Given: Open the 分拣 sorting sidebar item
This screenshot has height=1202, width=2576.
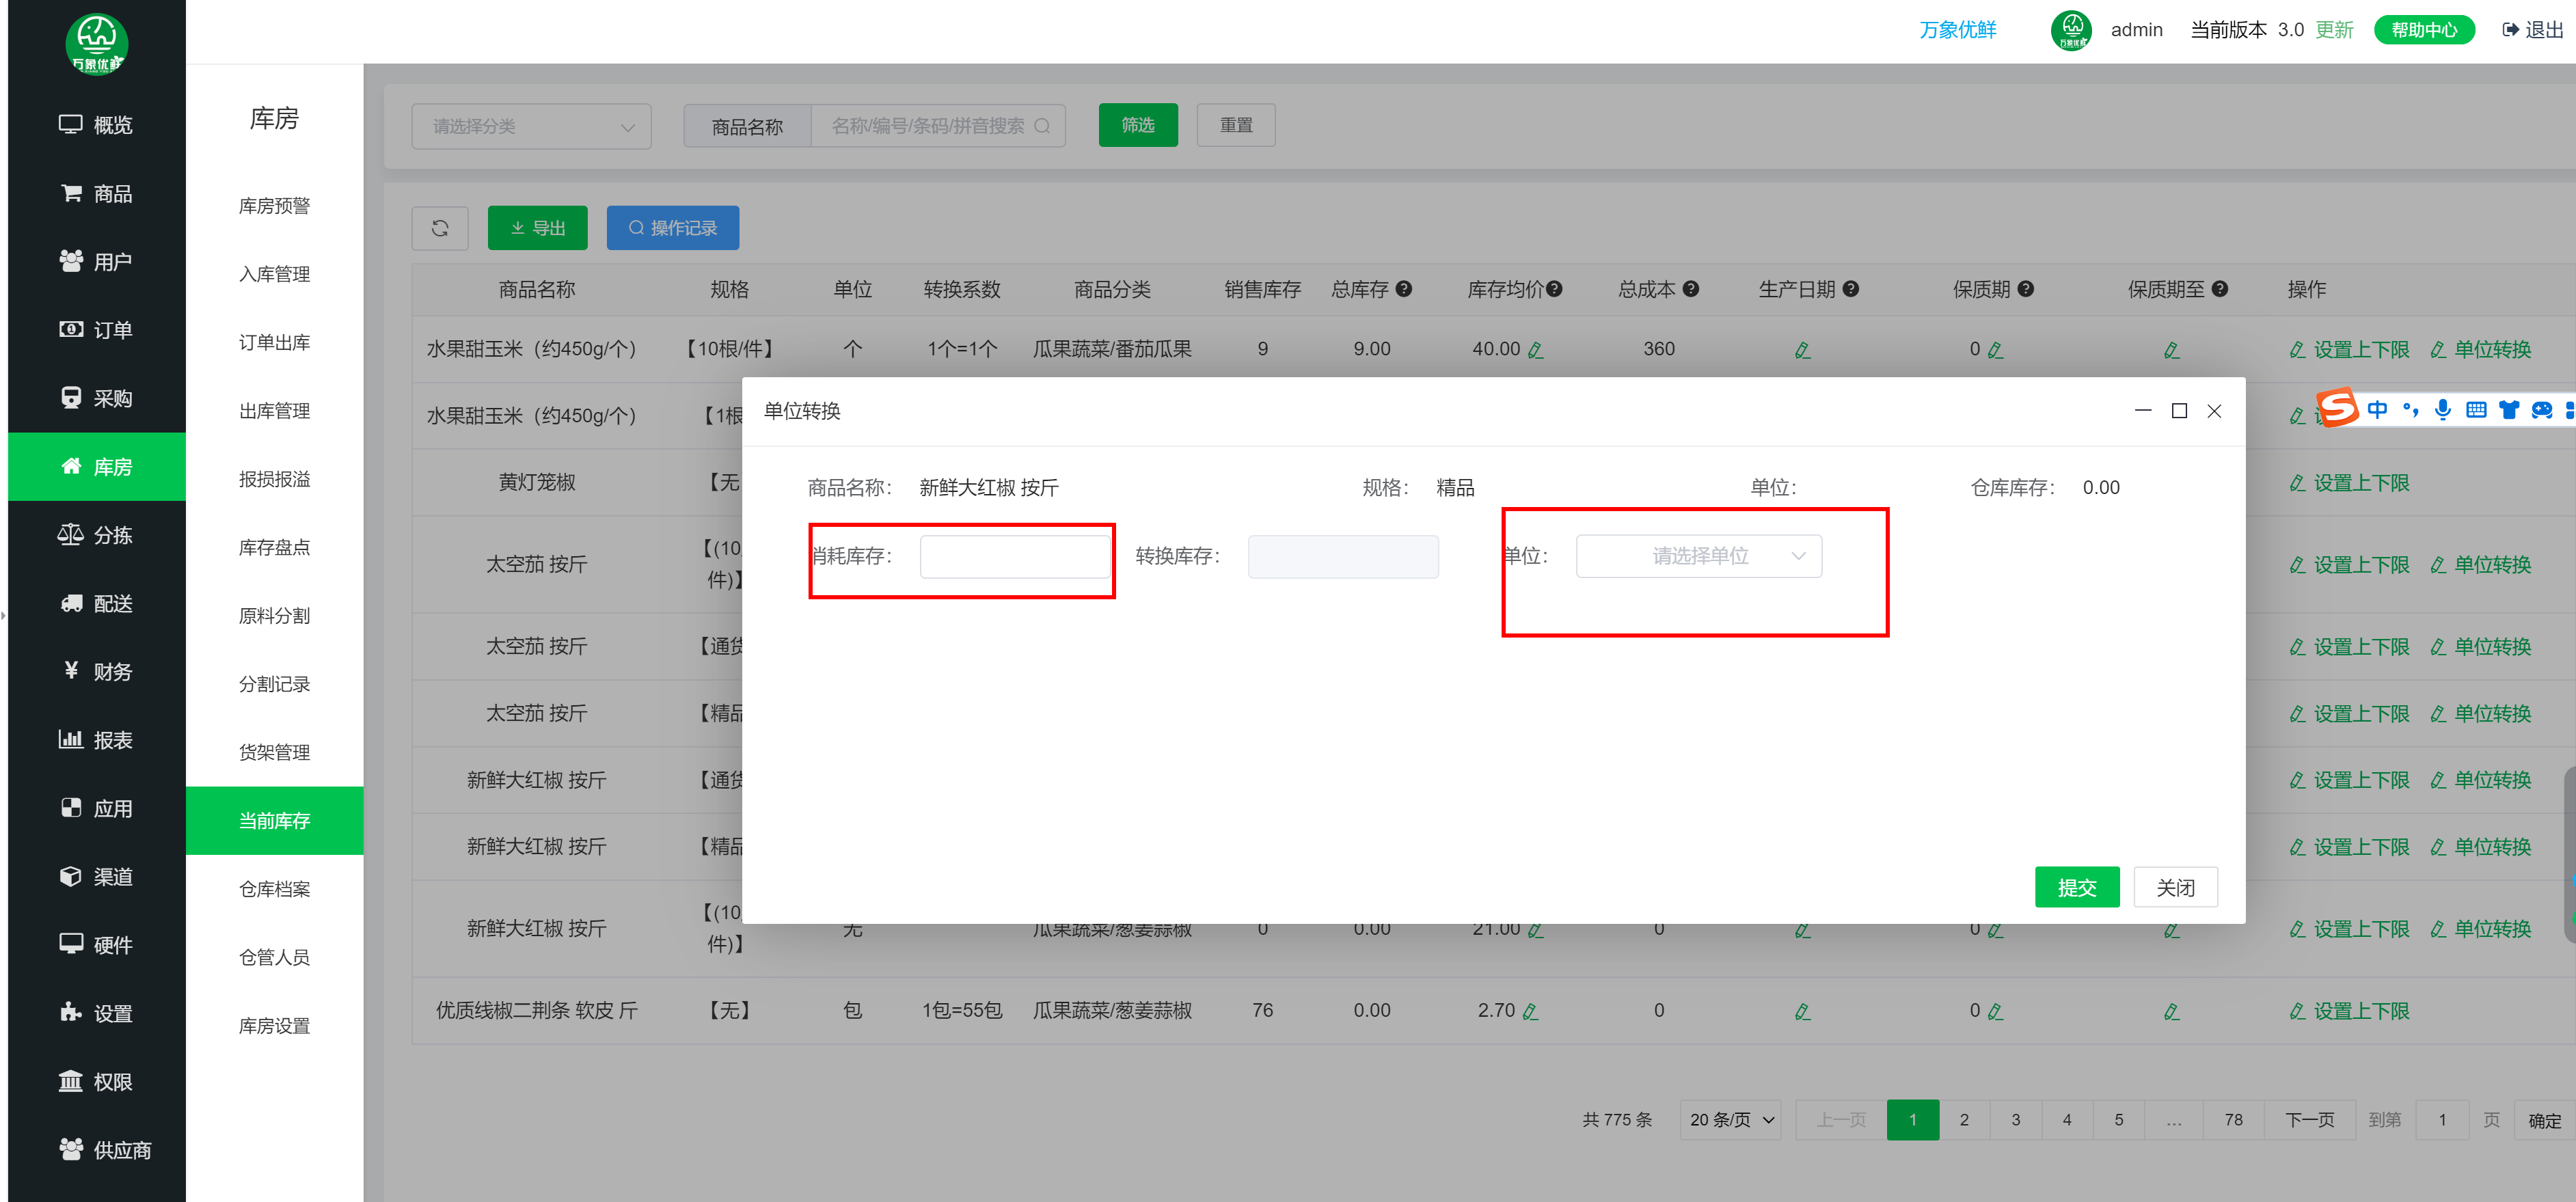Looking at the screenshot, I should point(96,535).
